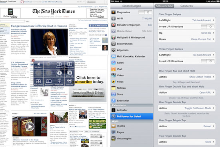Open Mobile Daten settings row
Screen dimensions: 220x147
pos(132,31)
